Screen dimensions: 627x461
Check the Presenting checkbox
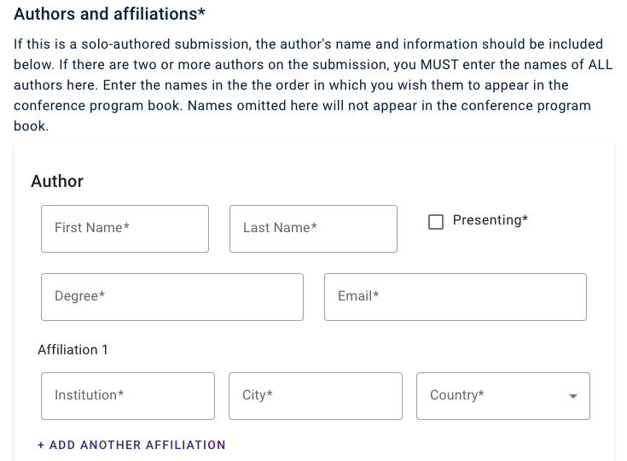point(436,222)
